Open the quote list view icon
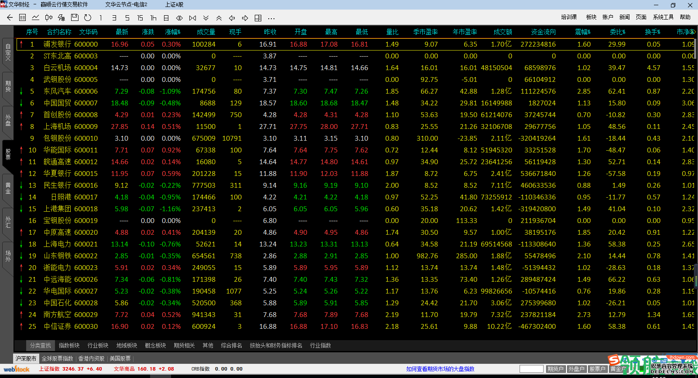Viewport: 698px width, 378px height. 23,18
